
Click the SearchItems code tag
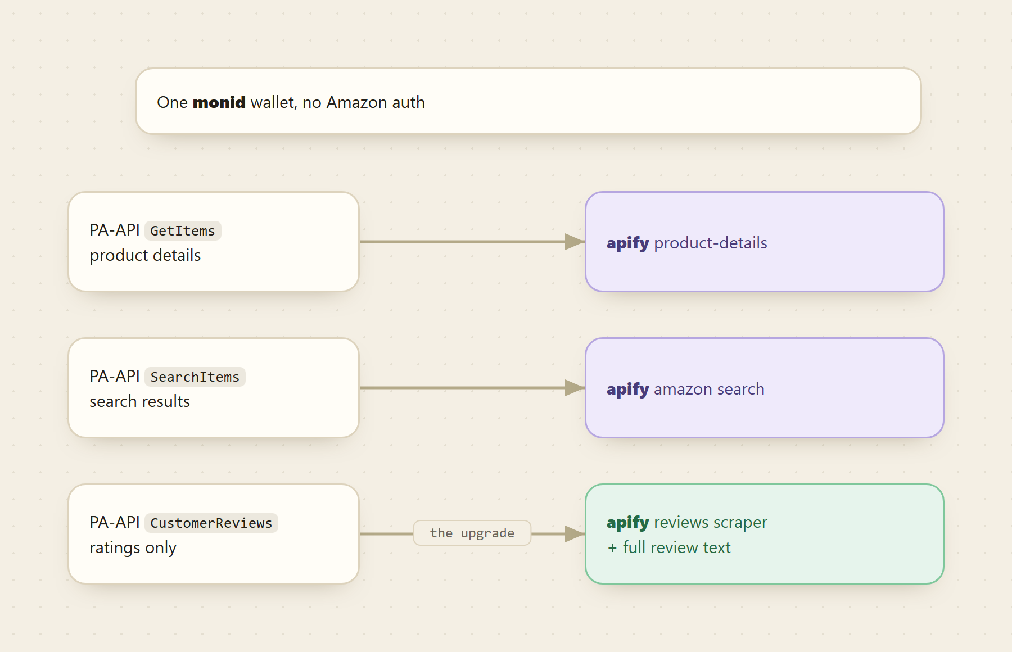(195, 377)
